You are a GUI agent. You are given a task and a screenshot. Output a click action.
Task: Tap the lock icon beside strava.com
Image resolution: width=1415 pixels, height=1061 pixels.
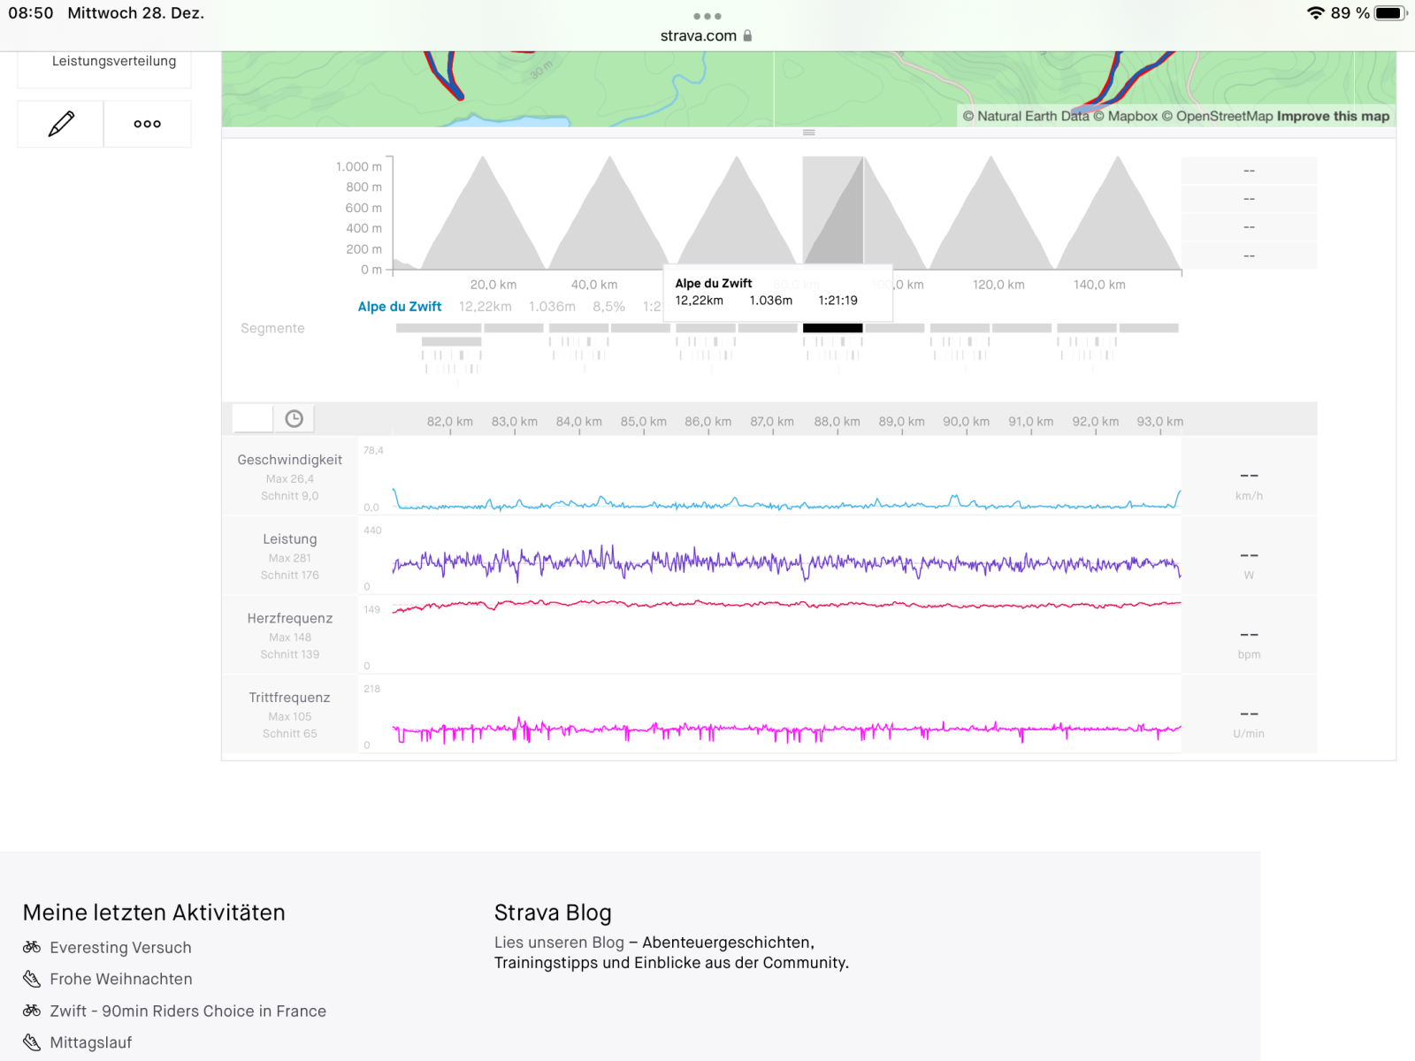748,35
